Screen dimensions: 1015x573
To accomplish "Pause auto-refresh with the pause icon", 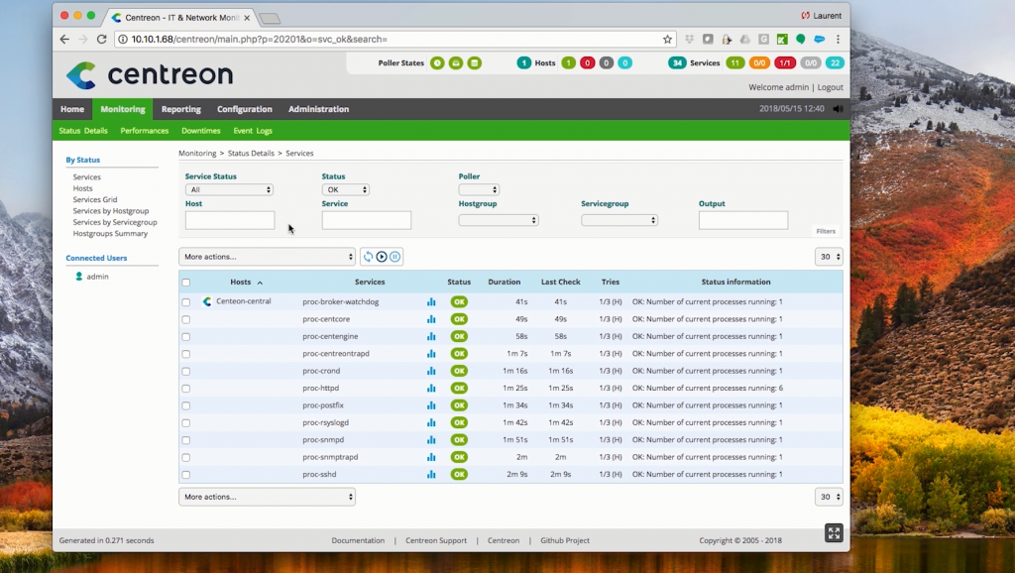I will point(395,257).
